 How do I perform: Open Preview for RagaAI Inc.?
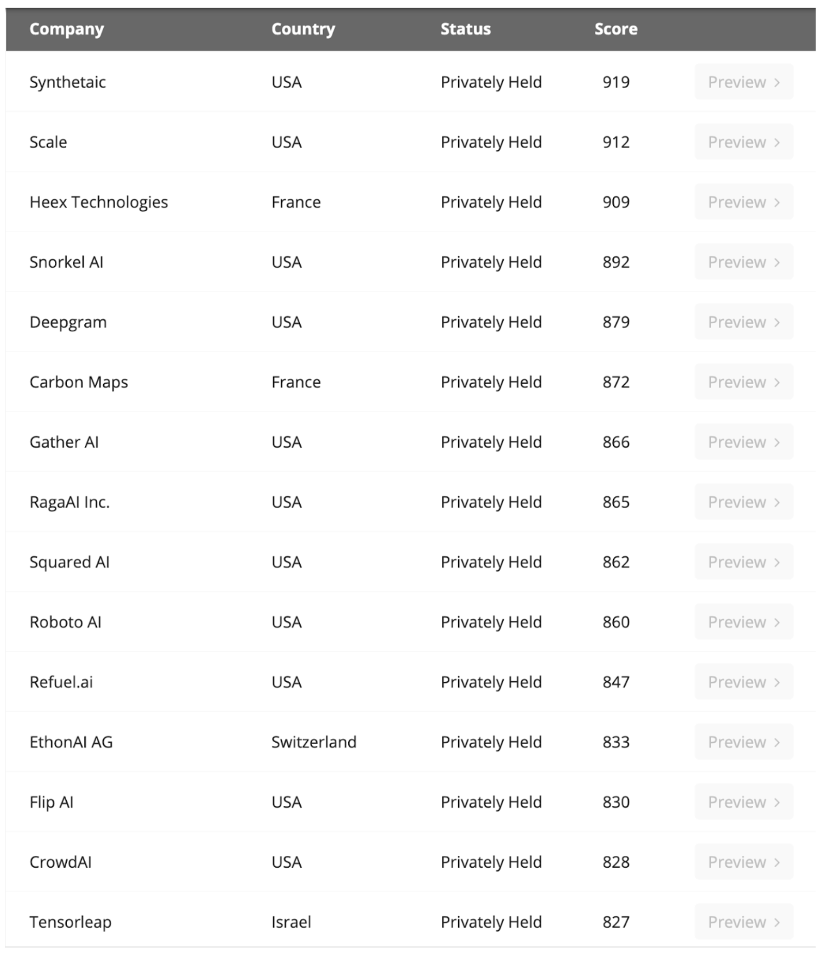(x=743, y=502)
